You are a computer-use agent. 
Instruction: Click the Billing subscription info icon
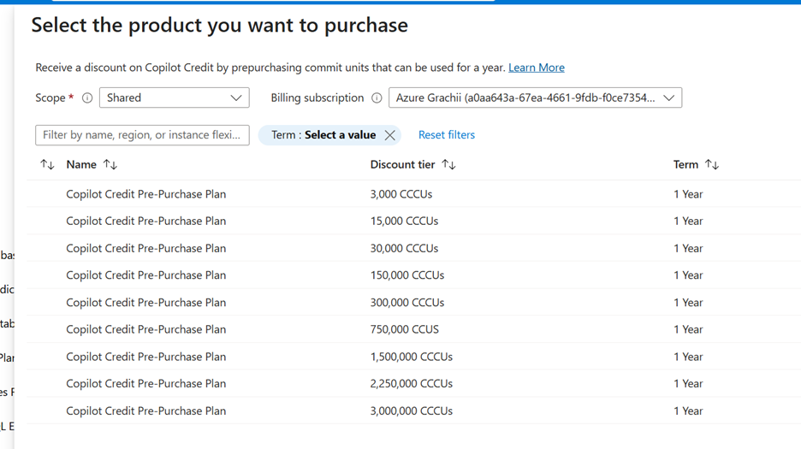coord(377,97)
